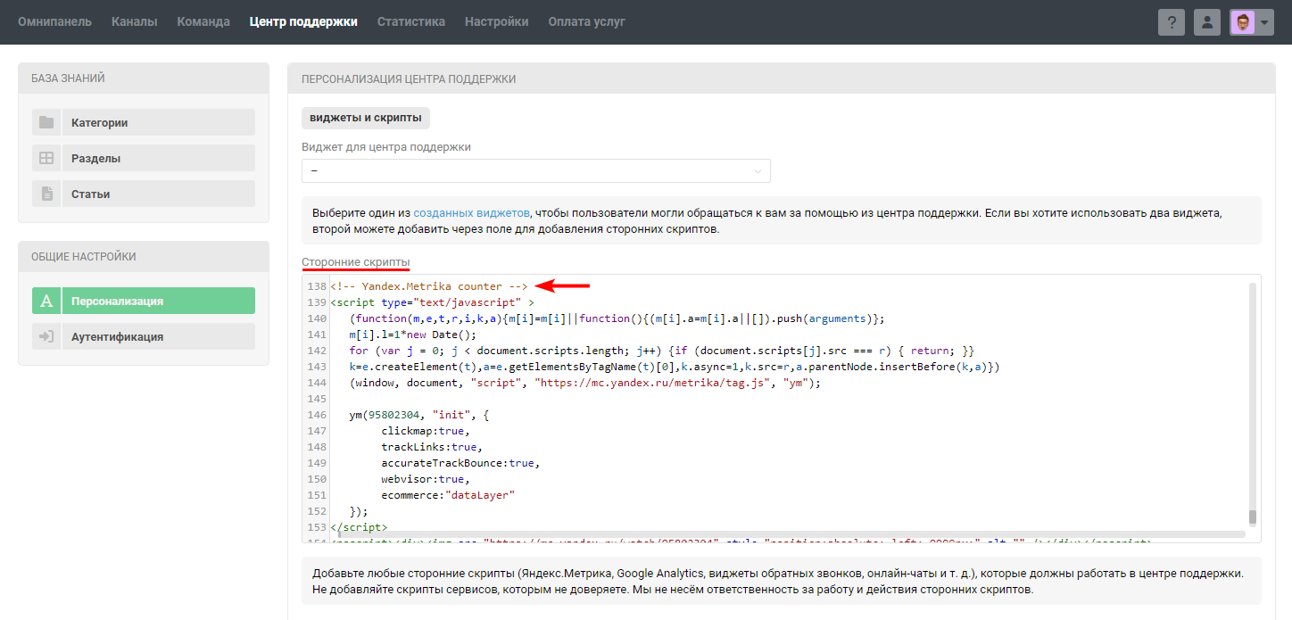Screen dimensions: 1292x620
Task: Click the folder icon next to Категории
Action: (x=46, y=122)
